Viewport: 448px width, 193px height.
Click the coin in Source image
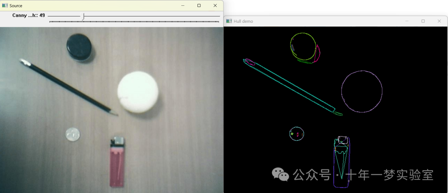pos(73,134)
